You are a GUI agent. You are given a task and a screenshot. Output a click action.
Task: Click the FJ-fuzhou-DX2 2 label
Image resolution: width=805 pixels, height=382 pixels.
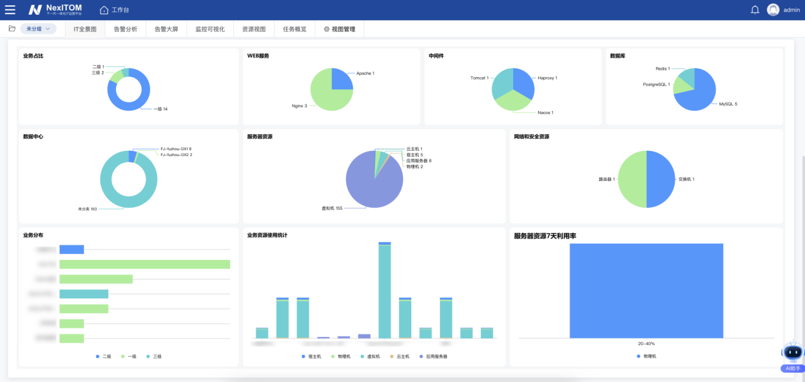tap(176, 155)
